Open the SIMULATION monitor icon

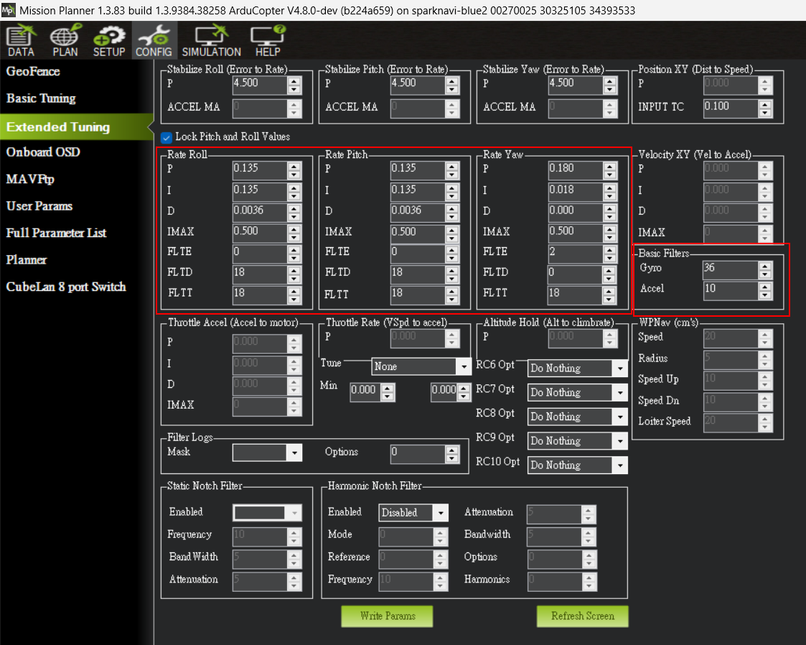[x=211, y=41]
